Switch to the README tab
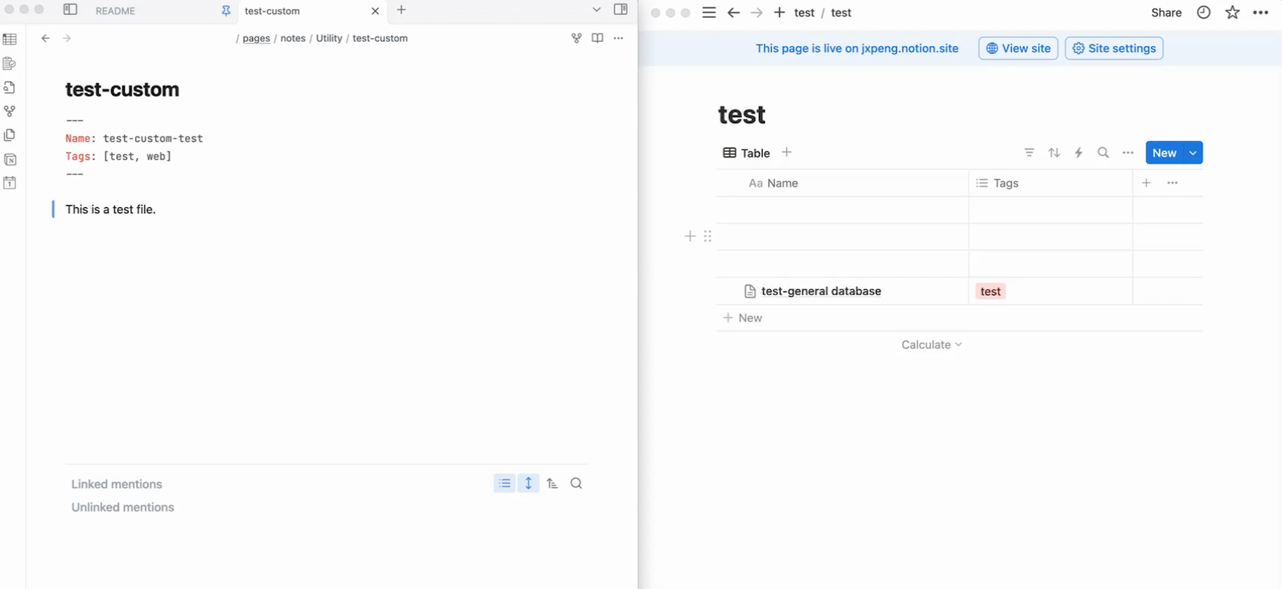The height and width of the screenshot is (589, 1282). (116, 11)
